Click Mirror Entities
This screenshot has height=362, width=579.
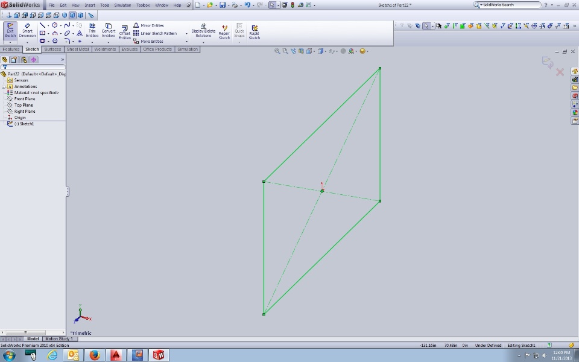click(x=148, y=25)
